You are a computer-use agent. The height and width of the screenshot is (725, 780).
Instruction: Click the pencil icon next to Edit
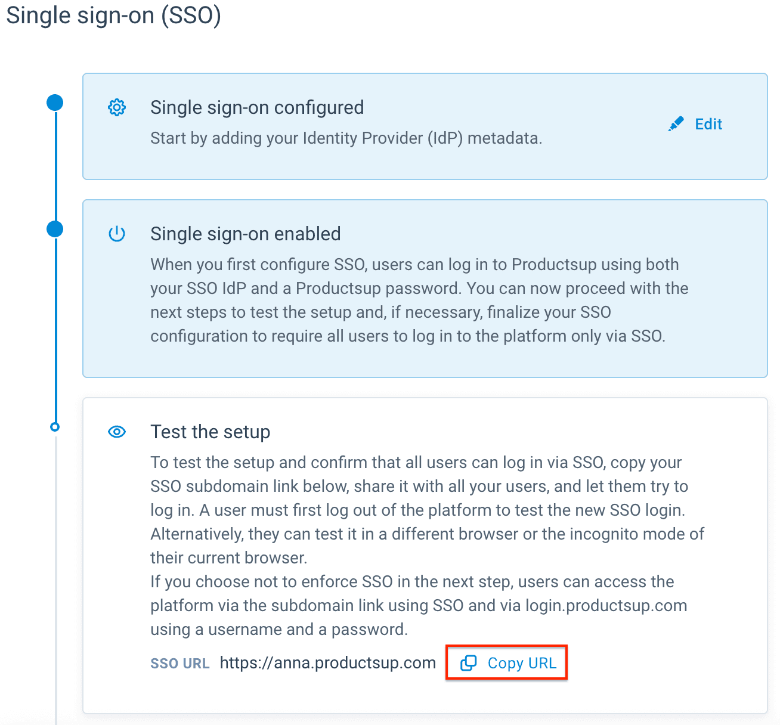tap(676, 124)
